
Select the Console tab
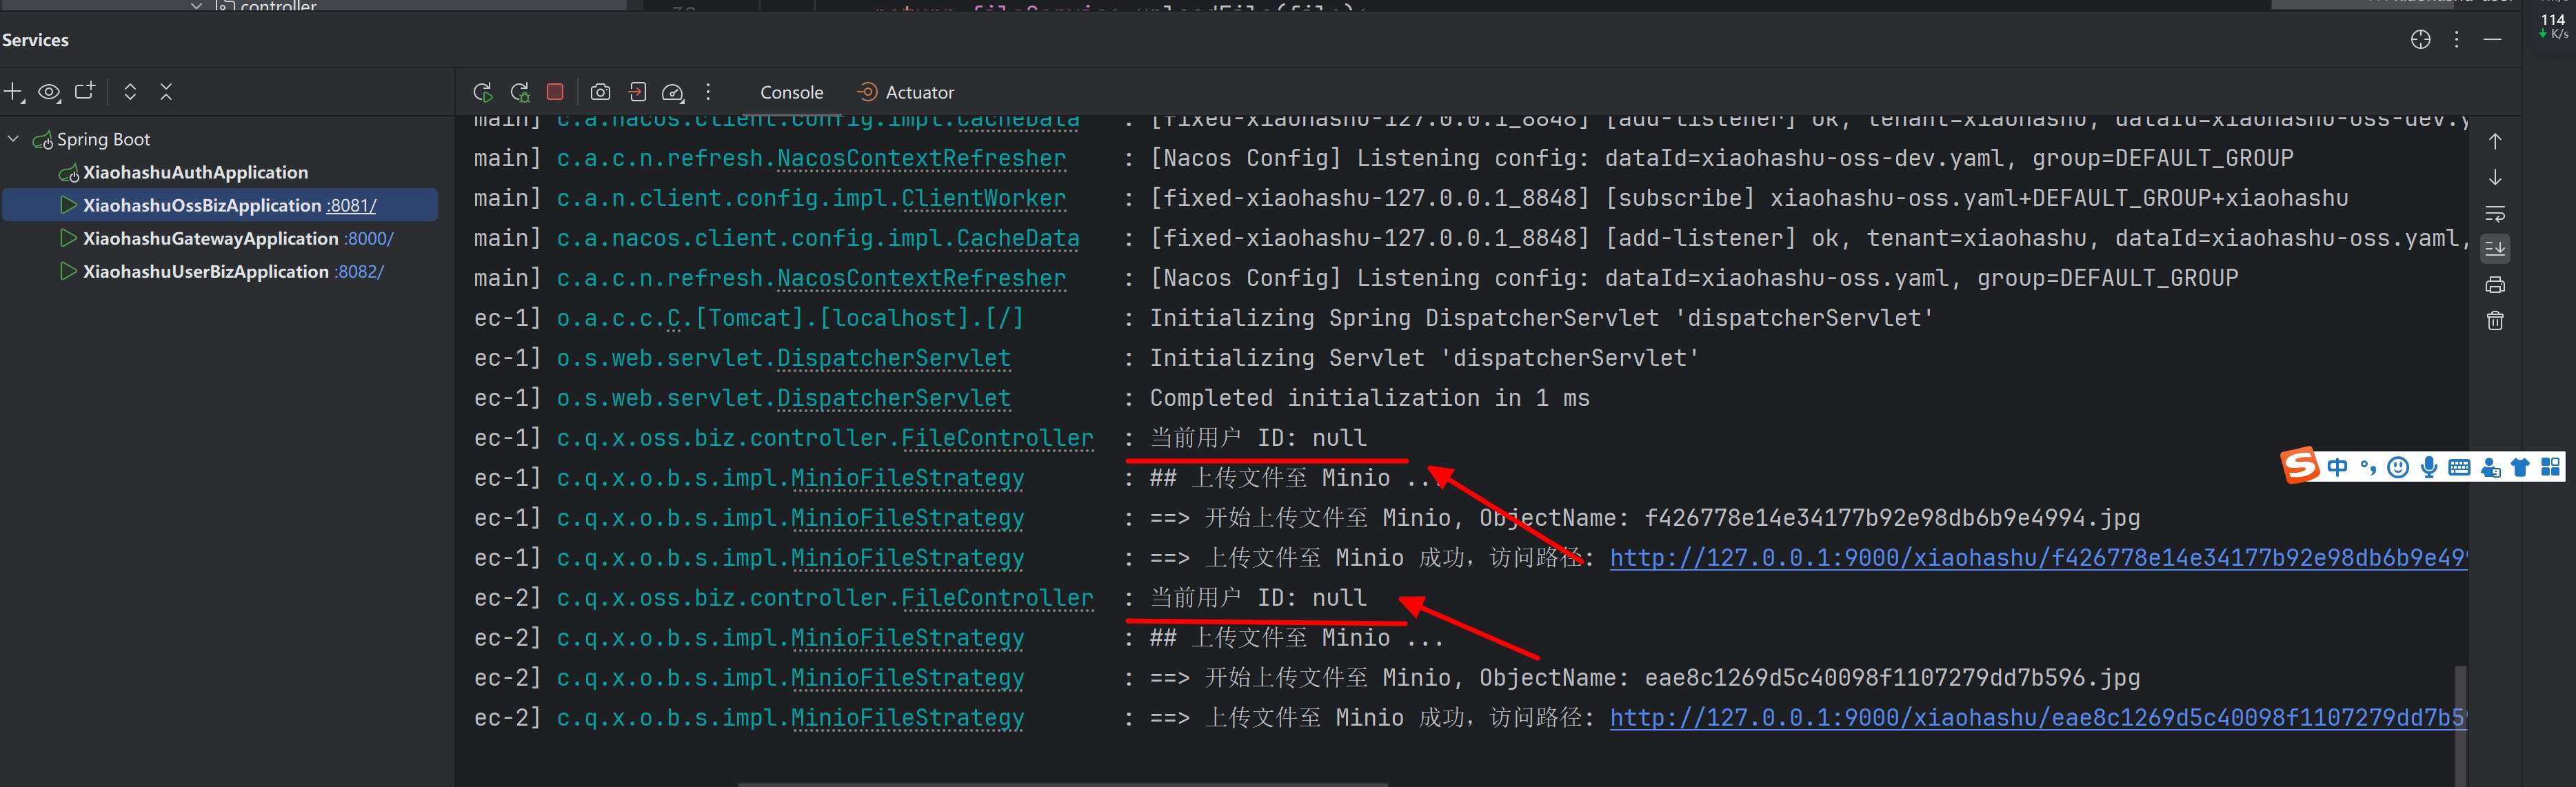pyautogui.click(x=791, y=92)
